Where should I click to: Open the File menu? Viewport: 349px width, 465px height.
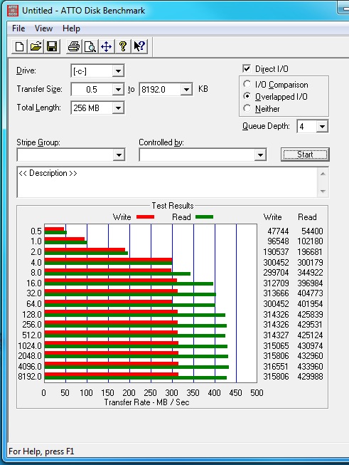(x=18, y=28)
